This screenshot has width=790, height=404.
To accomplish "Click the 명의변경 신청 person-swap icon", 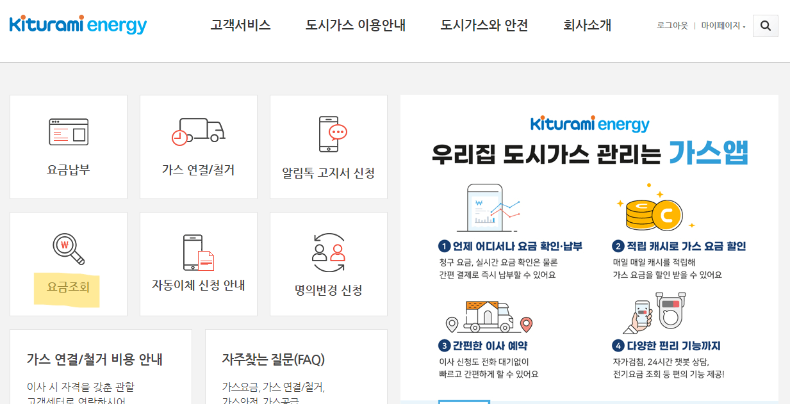I will pos(328,252).
